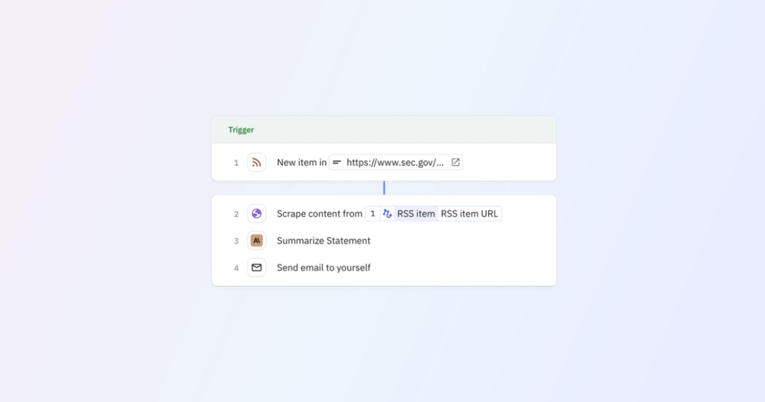
Task: Open the RSS item URL field picker
Action: pyautogui.click(x=469, y=213)
